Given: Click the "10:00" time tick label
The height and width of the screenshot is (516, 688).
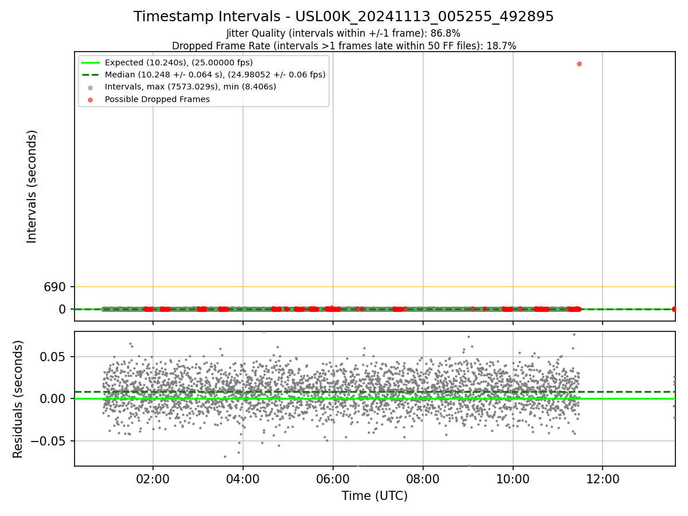Looking at the screenshot, I should (513, 478).
